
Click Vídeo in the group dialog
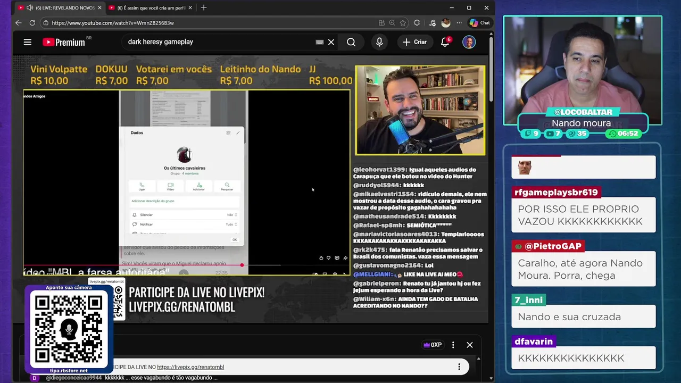170,186
